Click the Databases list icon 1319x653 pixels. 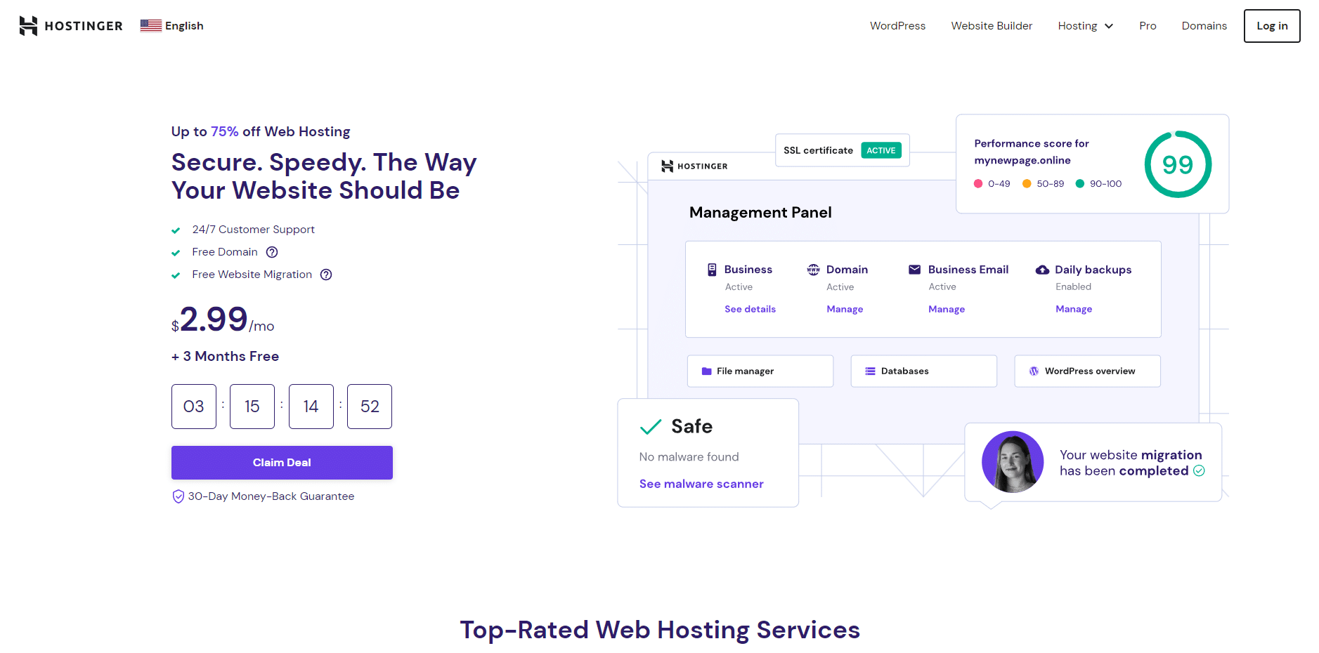(870, 371)
